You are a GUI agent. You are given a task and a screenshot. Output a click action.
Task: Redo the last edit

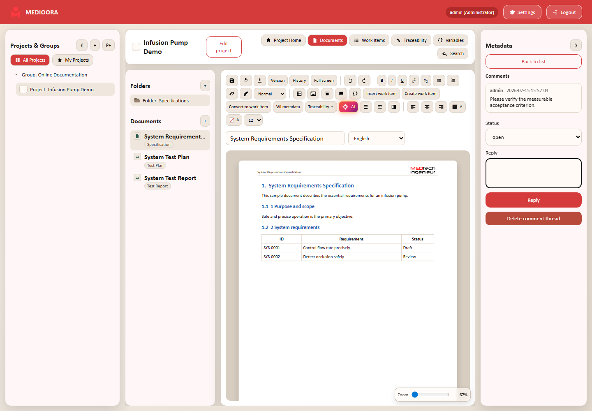(x=364, y=81)
